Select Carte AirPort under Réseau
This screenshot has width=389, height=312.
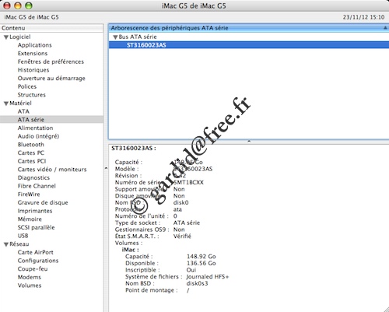pos(36,252)
